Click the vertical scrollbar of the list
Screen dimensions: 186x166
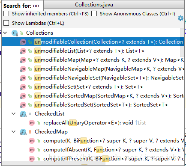coord(182,43)
